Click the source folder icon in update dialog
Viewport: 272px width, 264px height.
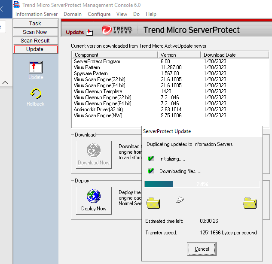click(x=153, y=203)
